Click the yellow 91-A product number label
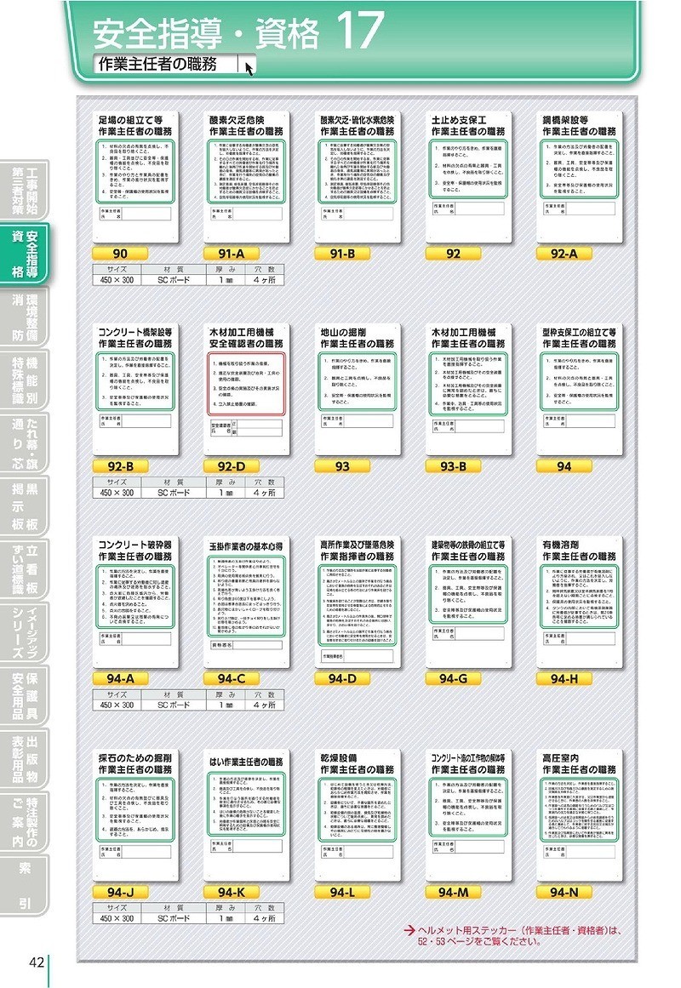This screenshot has height=988, width=681. click(x=231, y=254)
